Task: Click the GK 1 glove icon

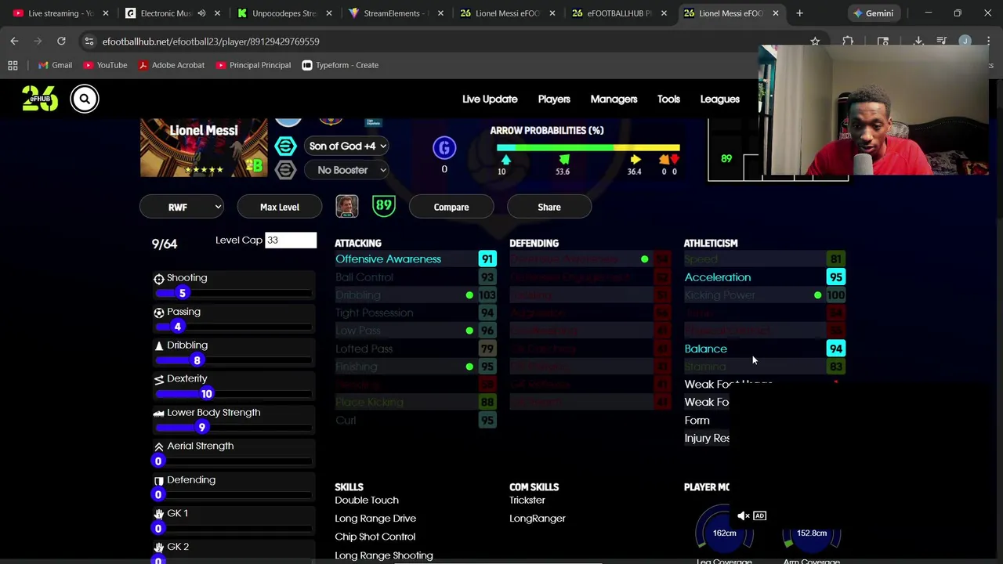Action: tap(159, 513)
